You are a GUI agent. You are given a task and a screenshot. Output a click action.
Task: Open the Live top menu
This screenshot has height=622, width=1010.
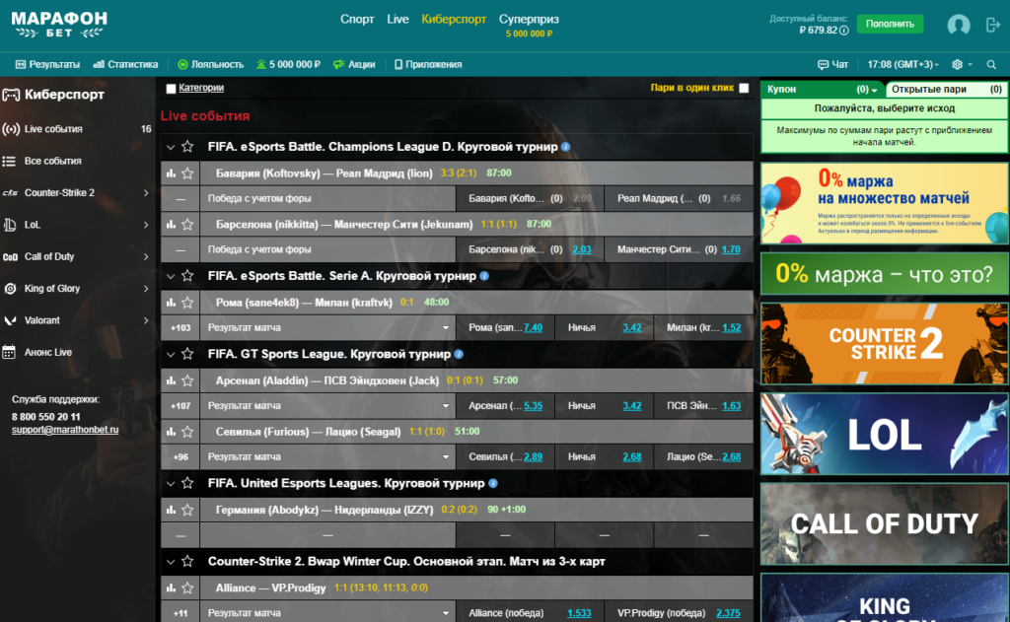(397, 20)
